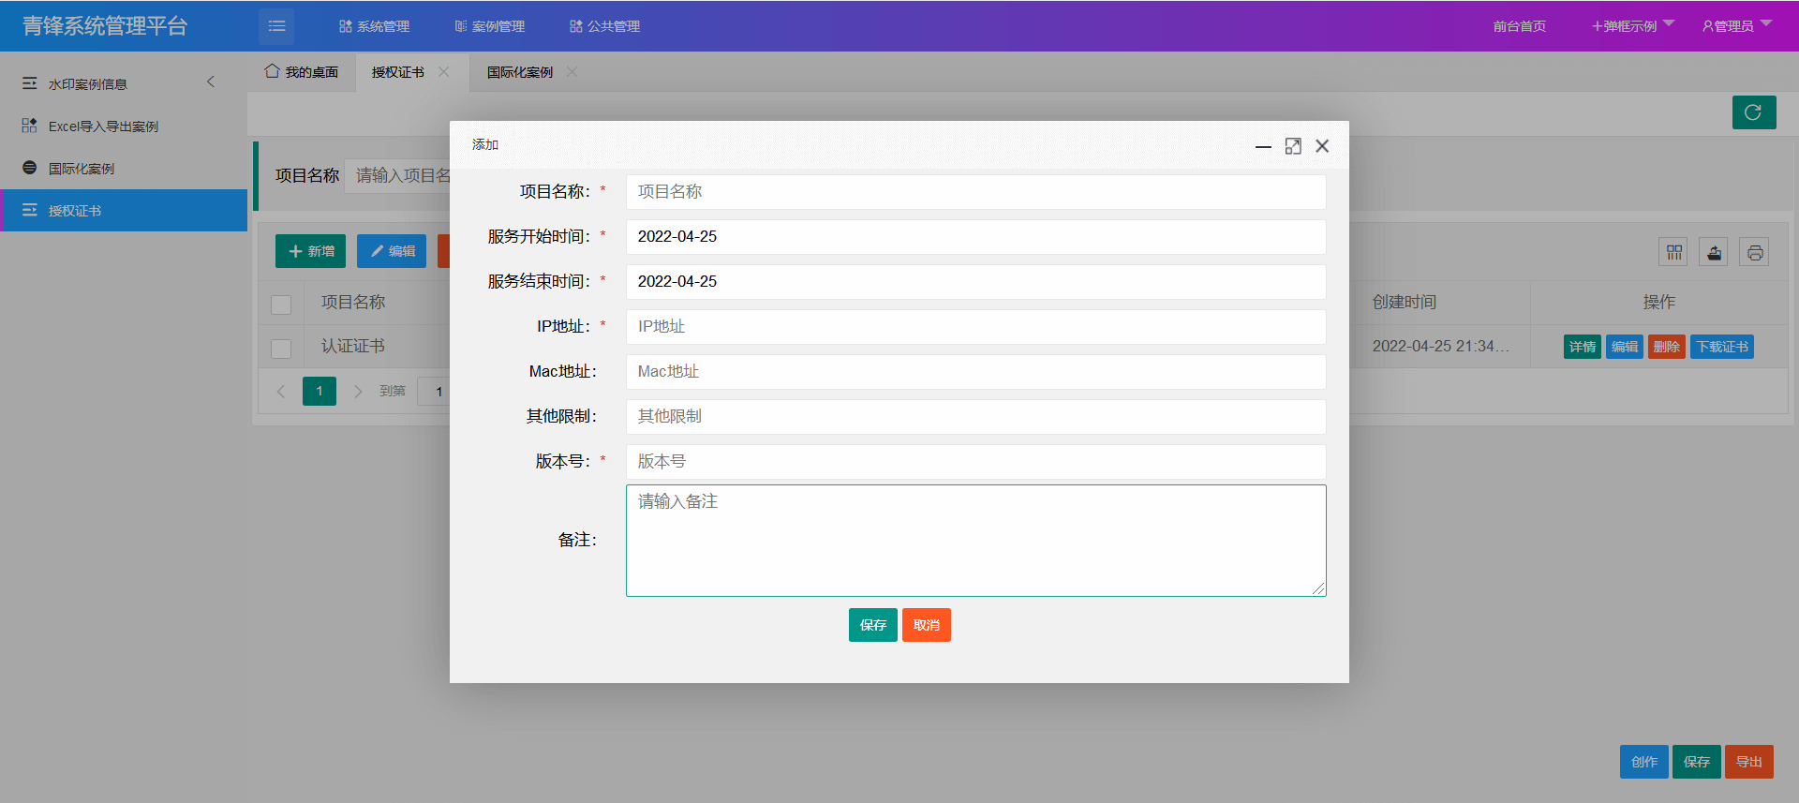Select page 1 in pagination
Screen dimensions: 1799x803
click(x=320, y=391)
